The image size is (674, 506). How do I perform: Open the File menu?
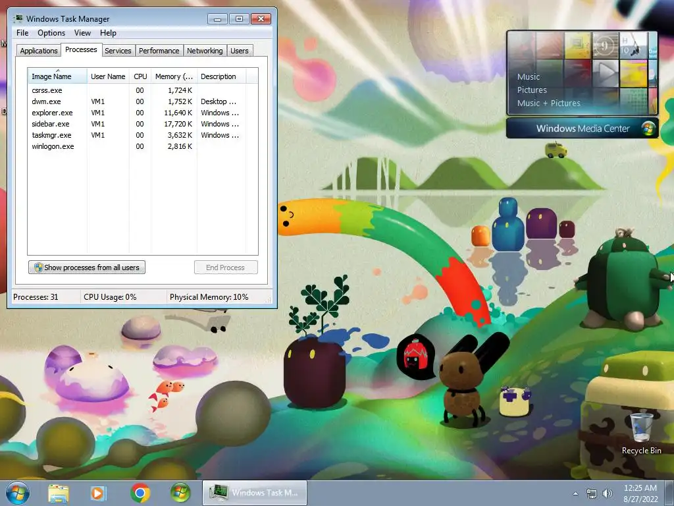pyautogui.click(x=22, y=33)
